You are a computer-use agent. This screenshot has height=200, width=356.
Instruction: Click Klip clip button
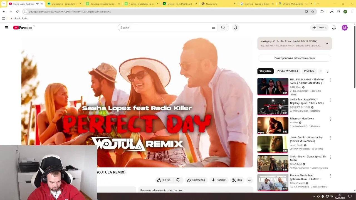pos(237,180)
